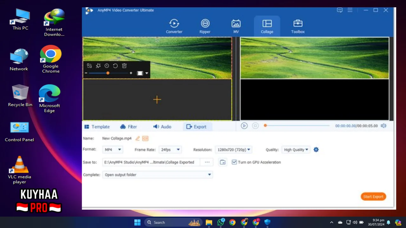Mute the preview volume speaker icon

[x=383, y=126]
